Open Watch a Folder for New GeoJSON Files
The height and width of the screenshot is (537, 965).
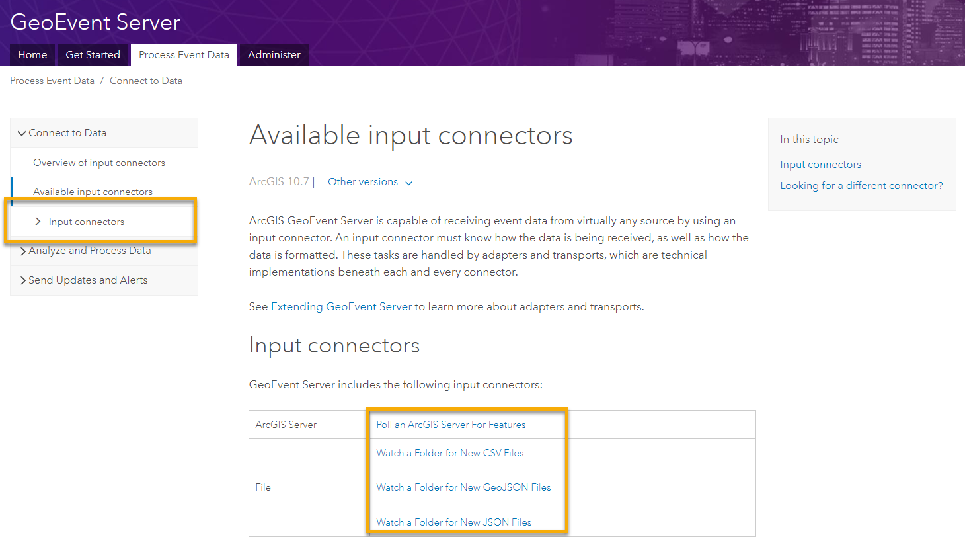463,487
